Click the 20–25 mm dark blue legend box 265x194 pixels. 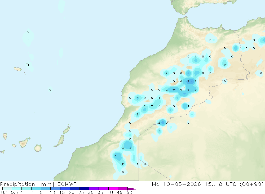(75, 189)
